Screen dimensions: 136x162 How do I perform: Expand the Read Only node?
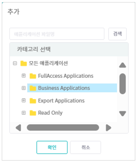tap(24, 113)
